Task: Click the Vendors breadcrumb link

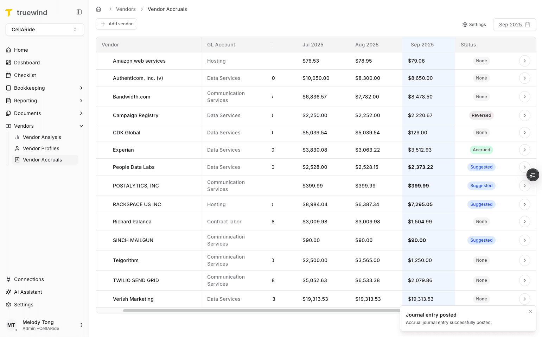Action: [126, 9]
